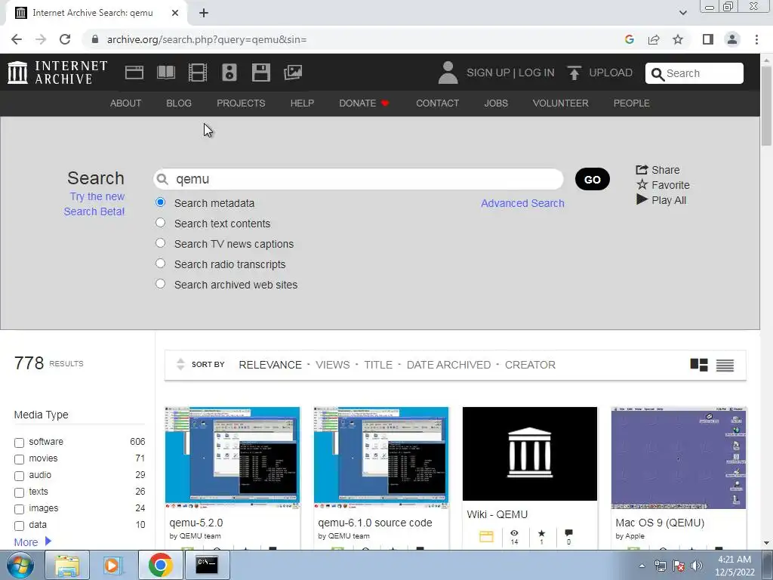Click the user avatar icon beside Sign Up
This screenshot has width=773, height=580.
(448, 72)
